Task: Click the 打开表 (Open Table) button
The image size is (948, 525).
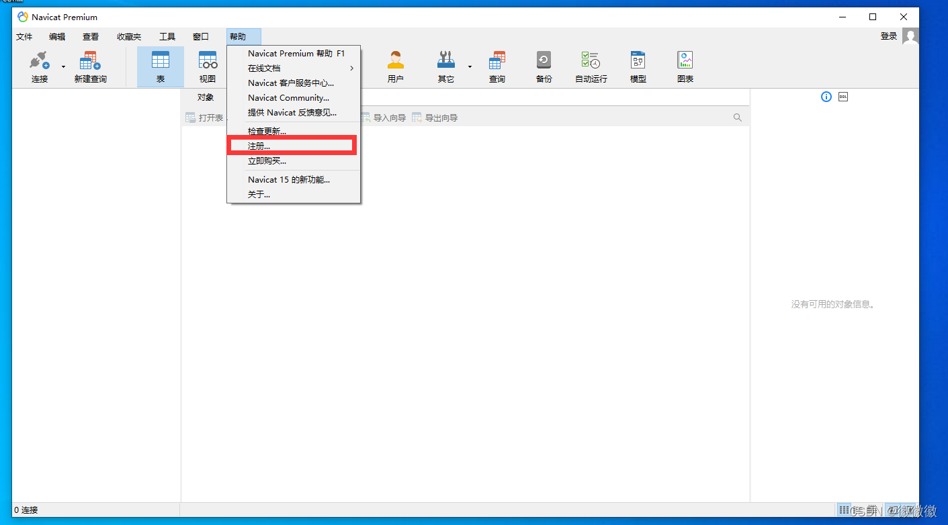Action: coord(204,118)
